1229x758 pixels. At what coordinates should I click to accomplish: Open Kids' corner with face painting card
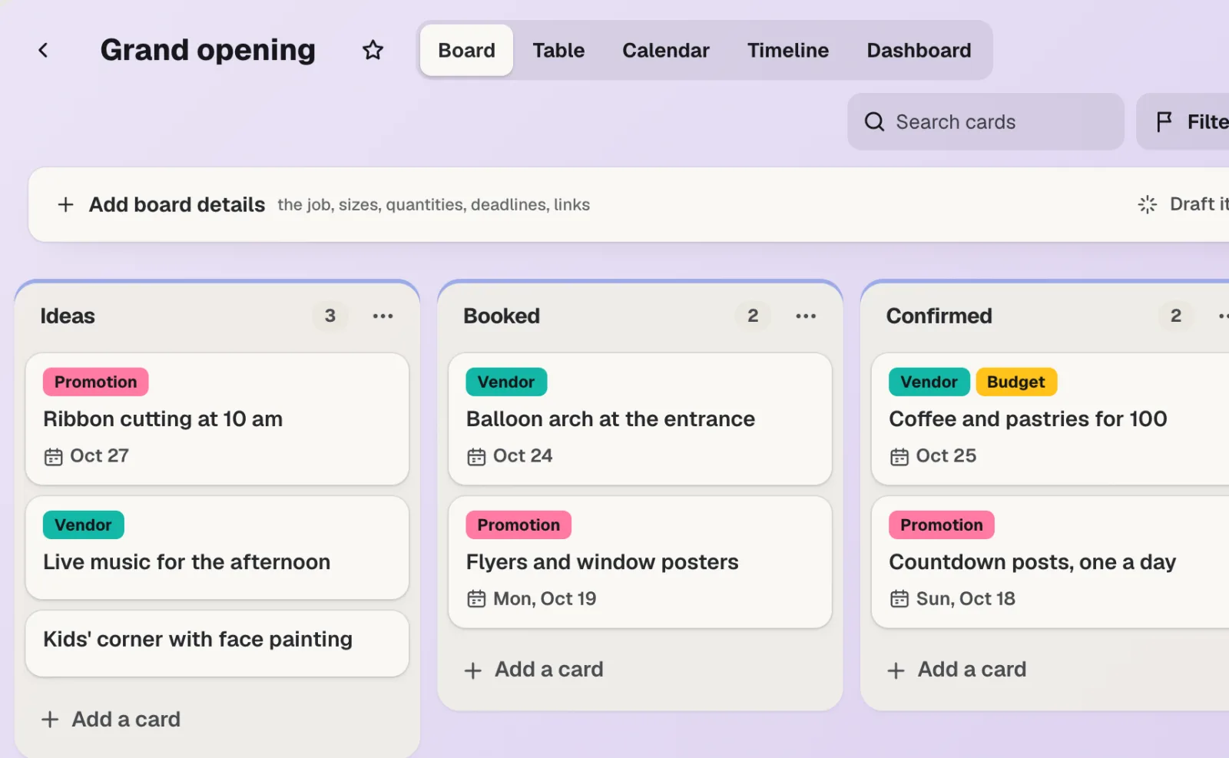217,644
